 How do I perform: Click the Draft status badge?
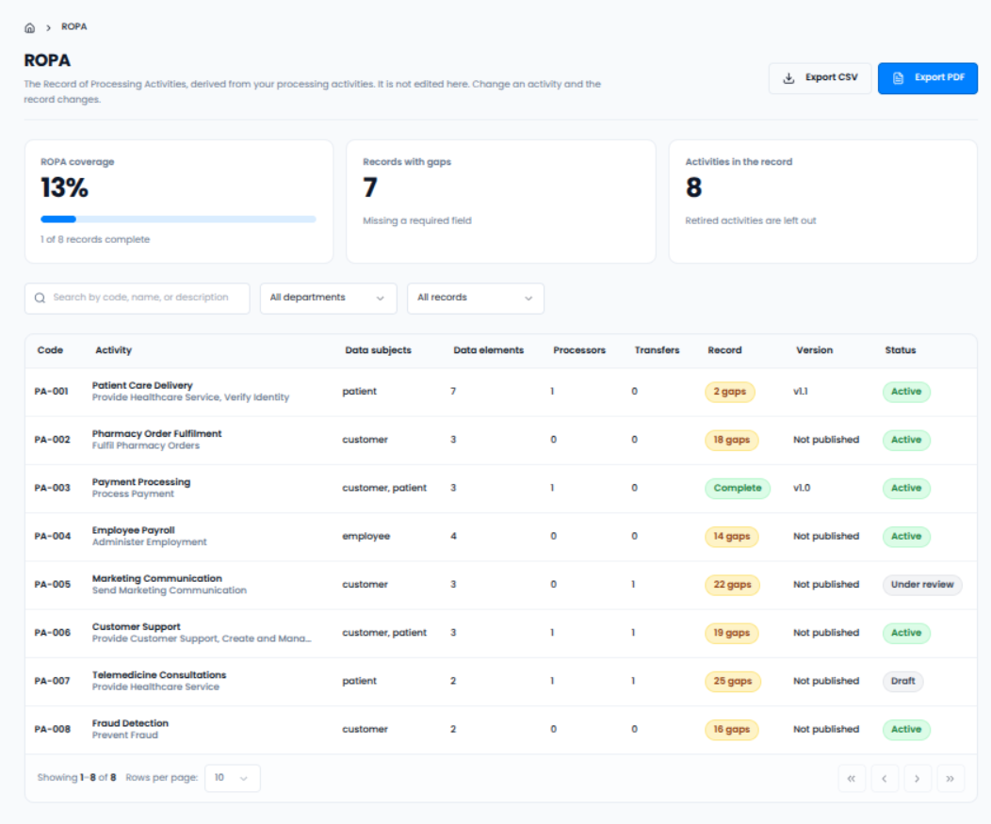902,681
